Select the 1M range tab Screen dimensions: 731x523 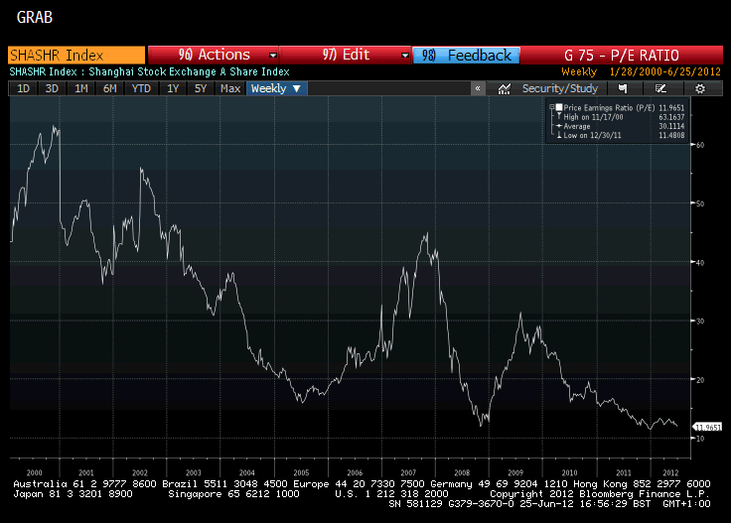(x=81, y=88)
